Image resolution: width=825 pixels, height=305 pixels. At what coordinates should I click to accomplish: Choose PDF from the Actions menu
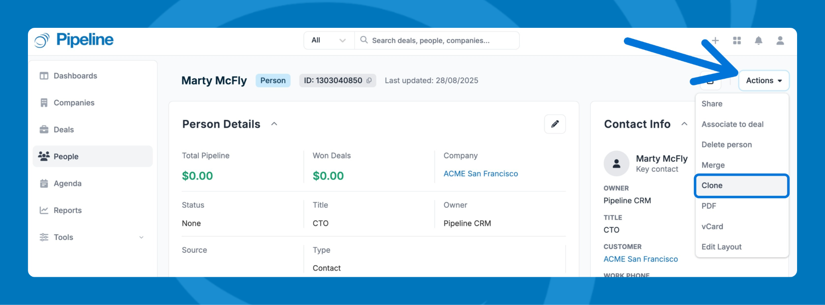(742, 206)
